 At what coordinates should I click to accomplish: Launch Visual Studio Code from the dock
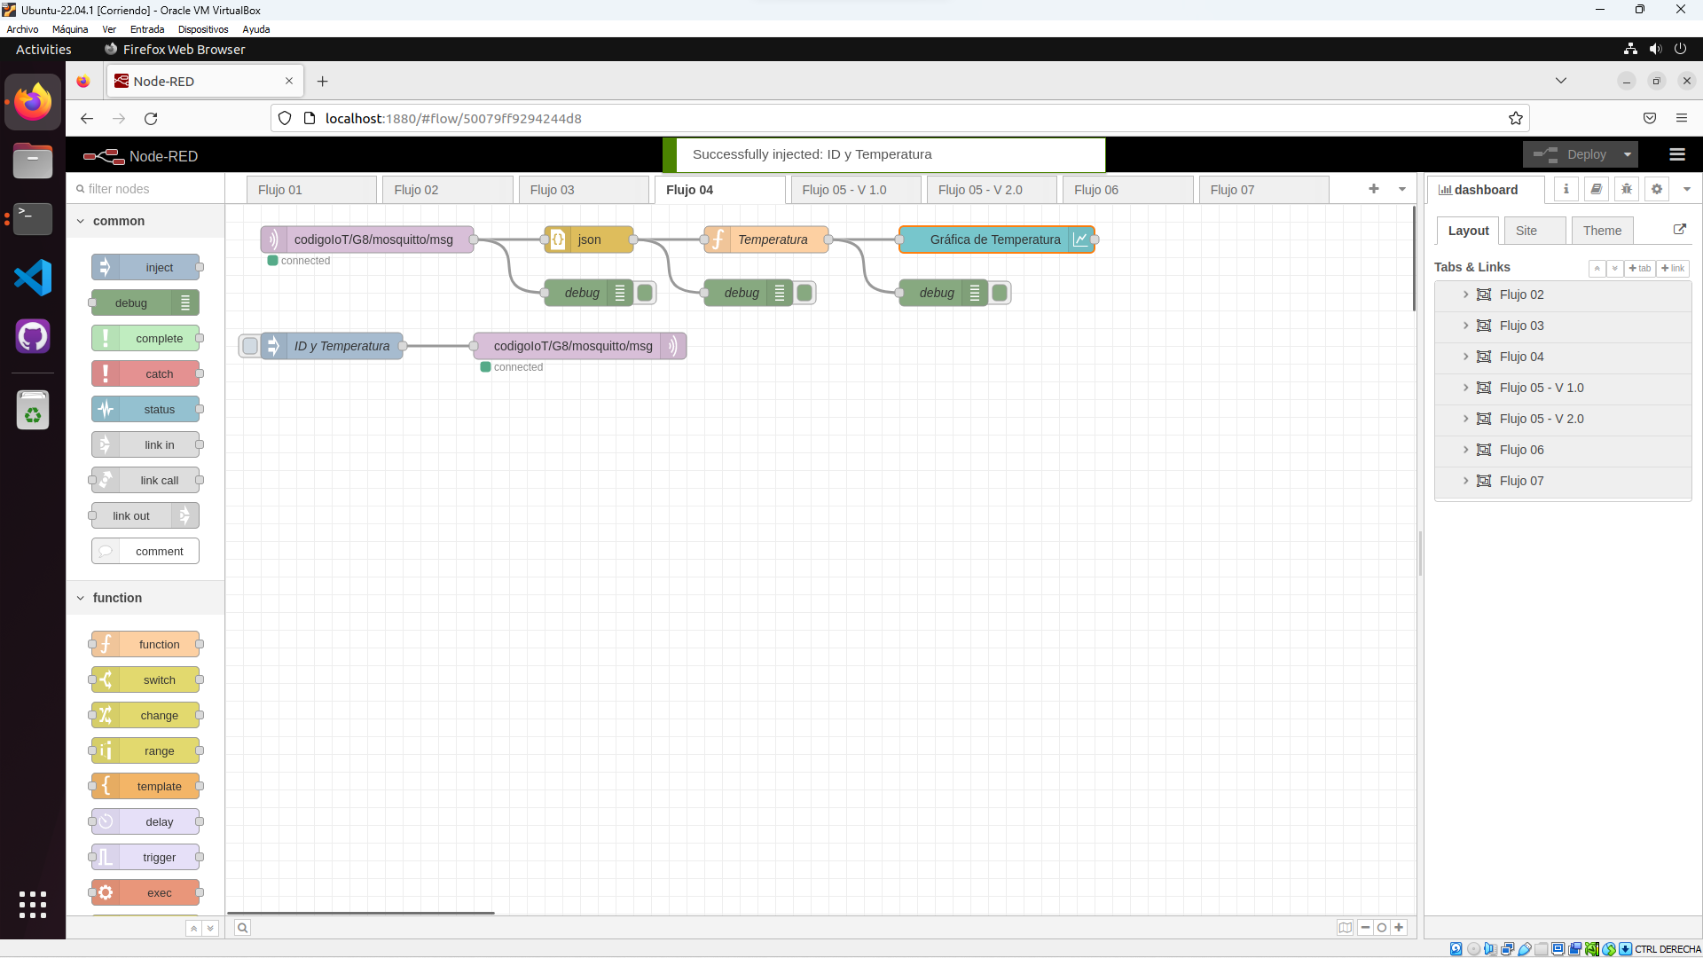[x=33, y=279]
